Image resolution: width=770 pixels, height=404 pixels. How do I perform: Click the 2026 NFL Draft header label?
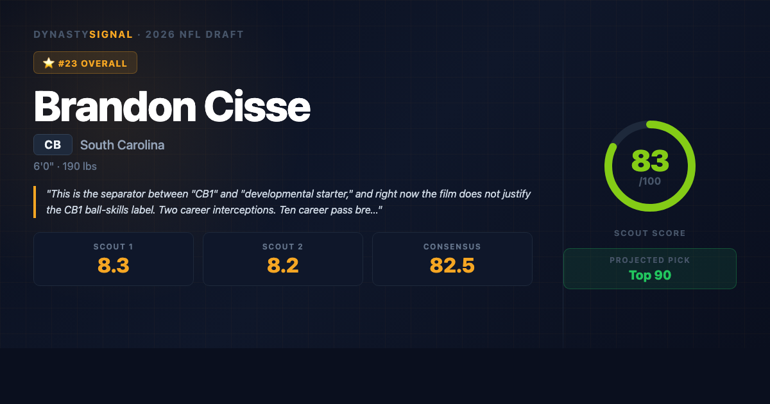pos(194,35)
